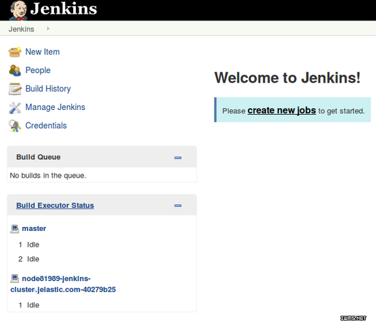376x326 pixels.
Task: Open the Credentials link
Action: (x=46, y=125)
